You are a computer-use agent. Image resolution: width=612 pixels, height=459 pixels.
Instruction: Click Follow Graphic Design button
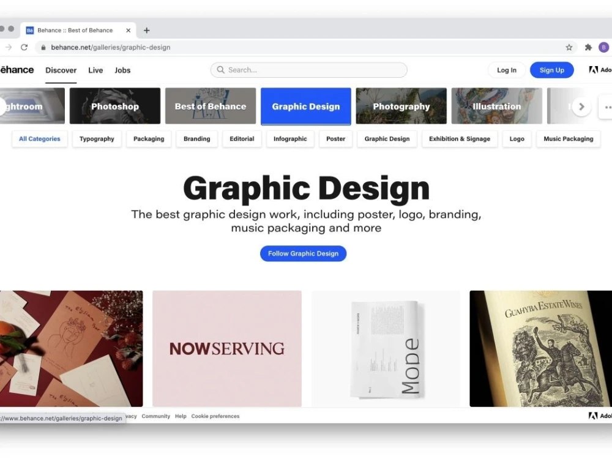point(304,253)
